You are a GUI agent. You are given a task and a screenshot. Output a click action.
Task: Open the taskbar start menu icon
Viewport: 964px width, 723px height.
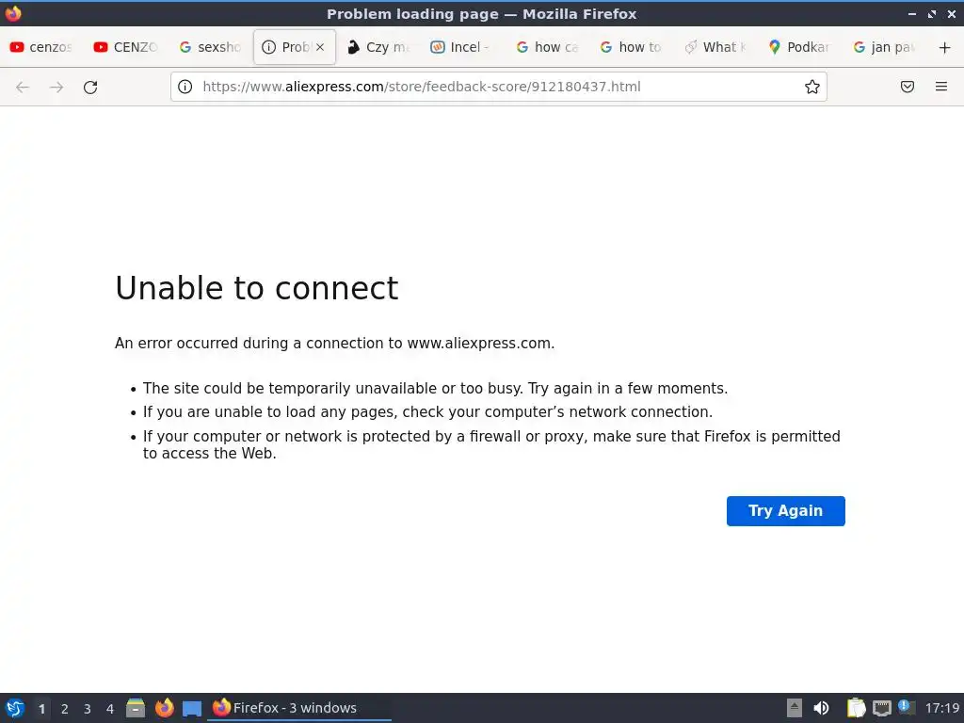coord(15,708)
